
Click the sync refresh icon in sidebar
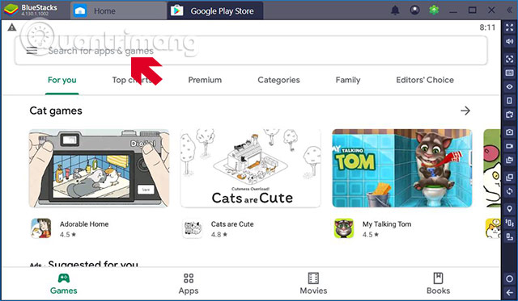[x=509, y=191]
